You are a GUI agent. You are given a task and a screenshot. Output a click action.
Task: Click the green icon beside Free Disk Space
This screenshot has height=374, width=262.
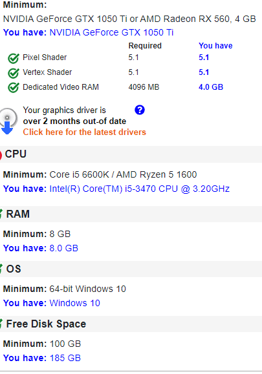coord(1,324)
